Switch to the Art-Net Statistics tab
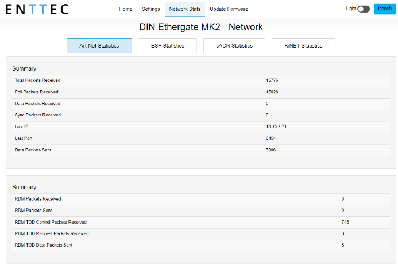Screen dimensions: 398x265 [99, 46]
